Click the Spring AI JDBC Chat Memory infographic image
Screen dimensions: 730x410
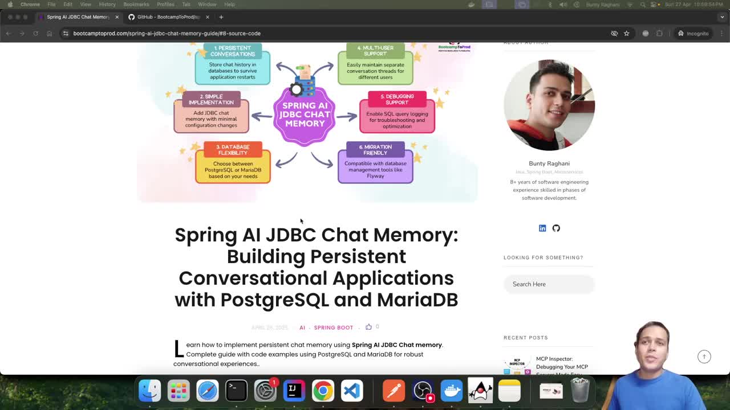point(307,122)
